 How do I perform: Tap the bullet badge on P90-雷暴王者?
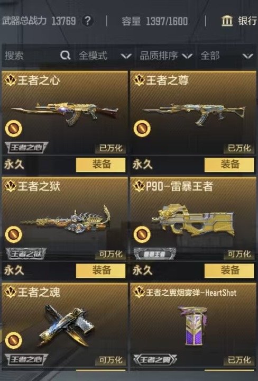(142, 234)
